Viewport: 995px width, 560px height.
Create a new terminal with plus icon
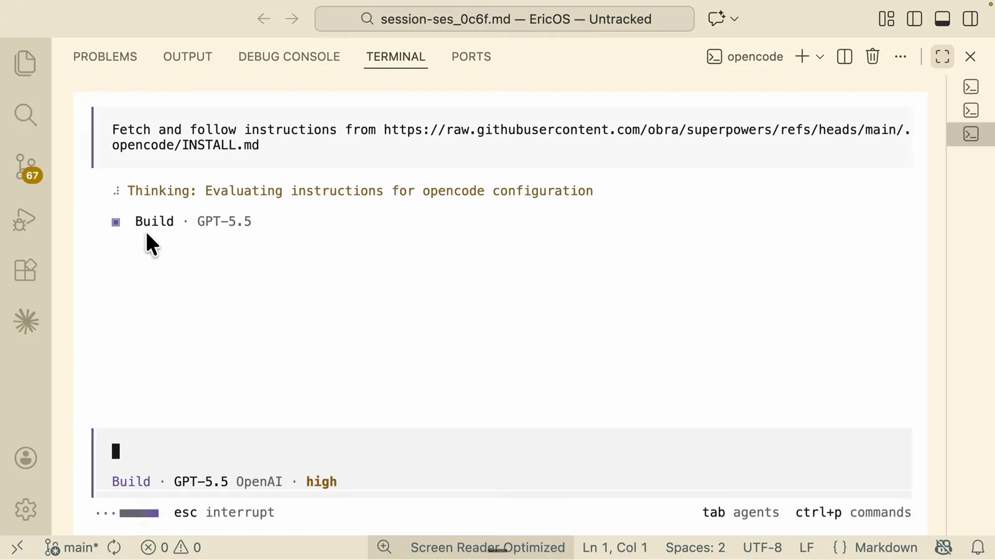click(x=802, y=57)
